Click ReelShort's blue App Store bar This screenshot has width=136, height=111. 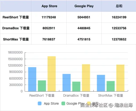(x=32, y=79)
